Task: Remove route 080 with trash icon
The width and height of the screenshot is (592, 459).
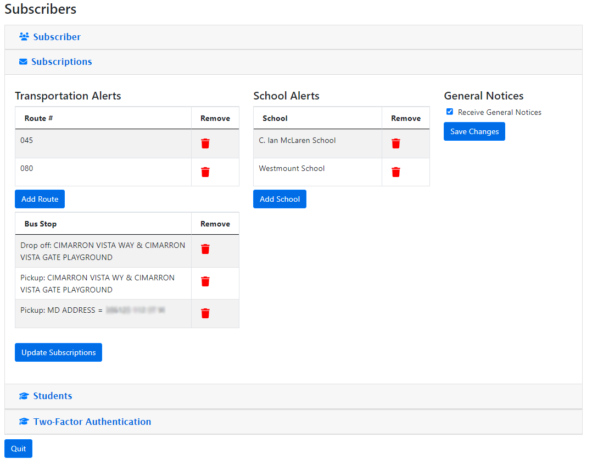Action: [x=205, y=172]
